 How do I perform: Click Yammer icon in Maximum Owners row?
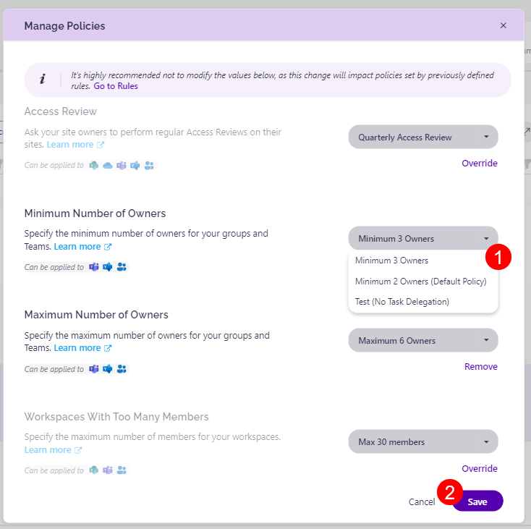[x=108, y=369]
